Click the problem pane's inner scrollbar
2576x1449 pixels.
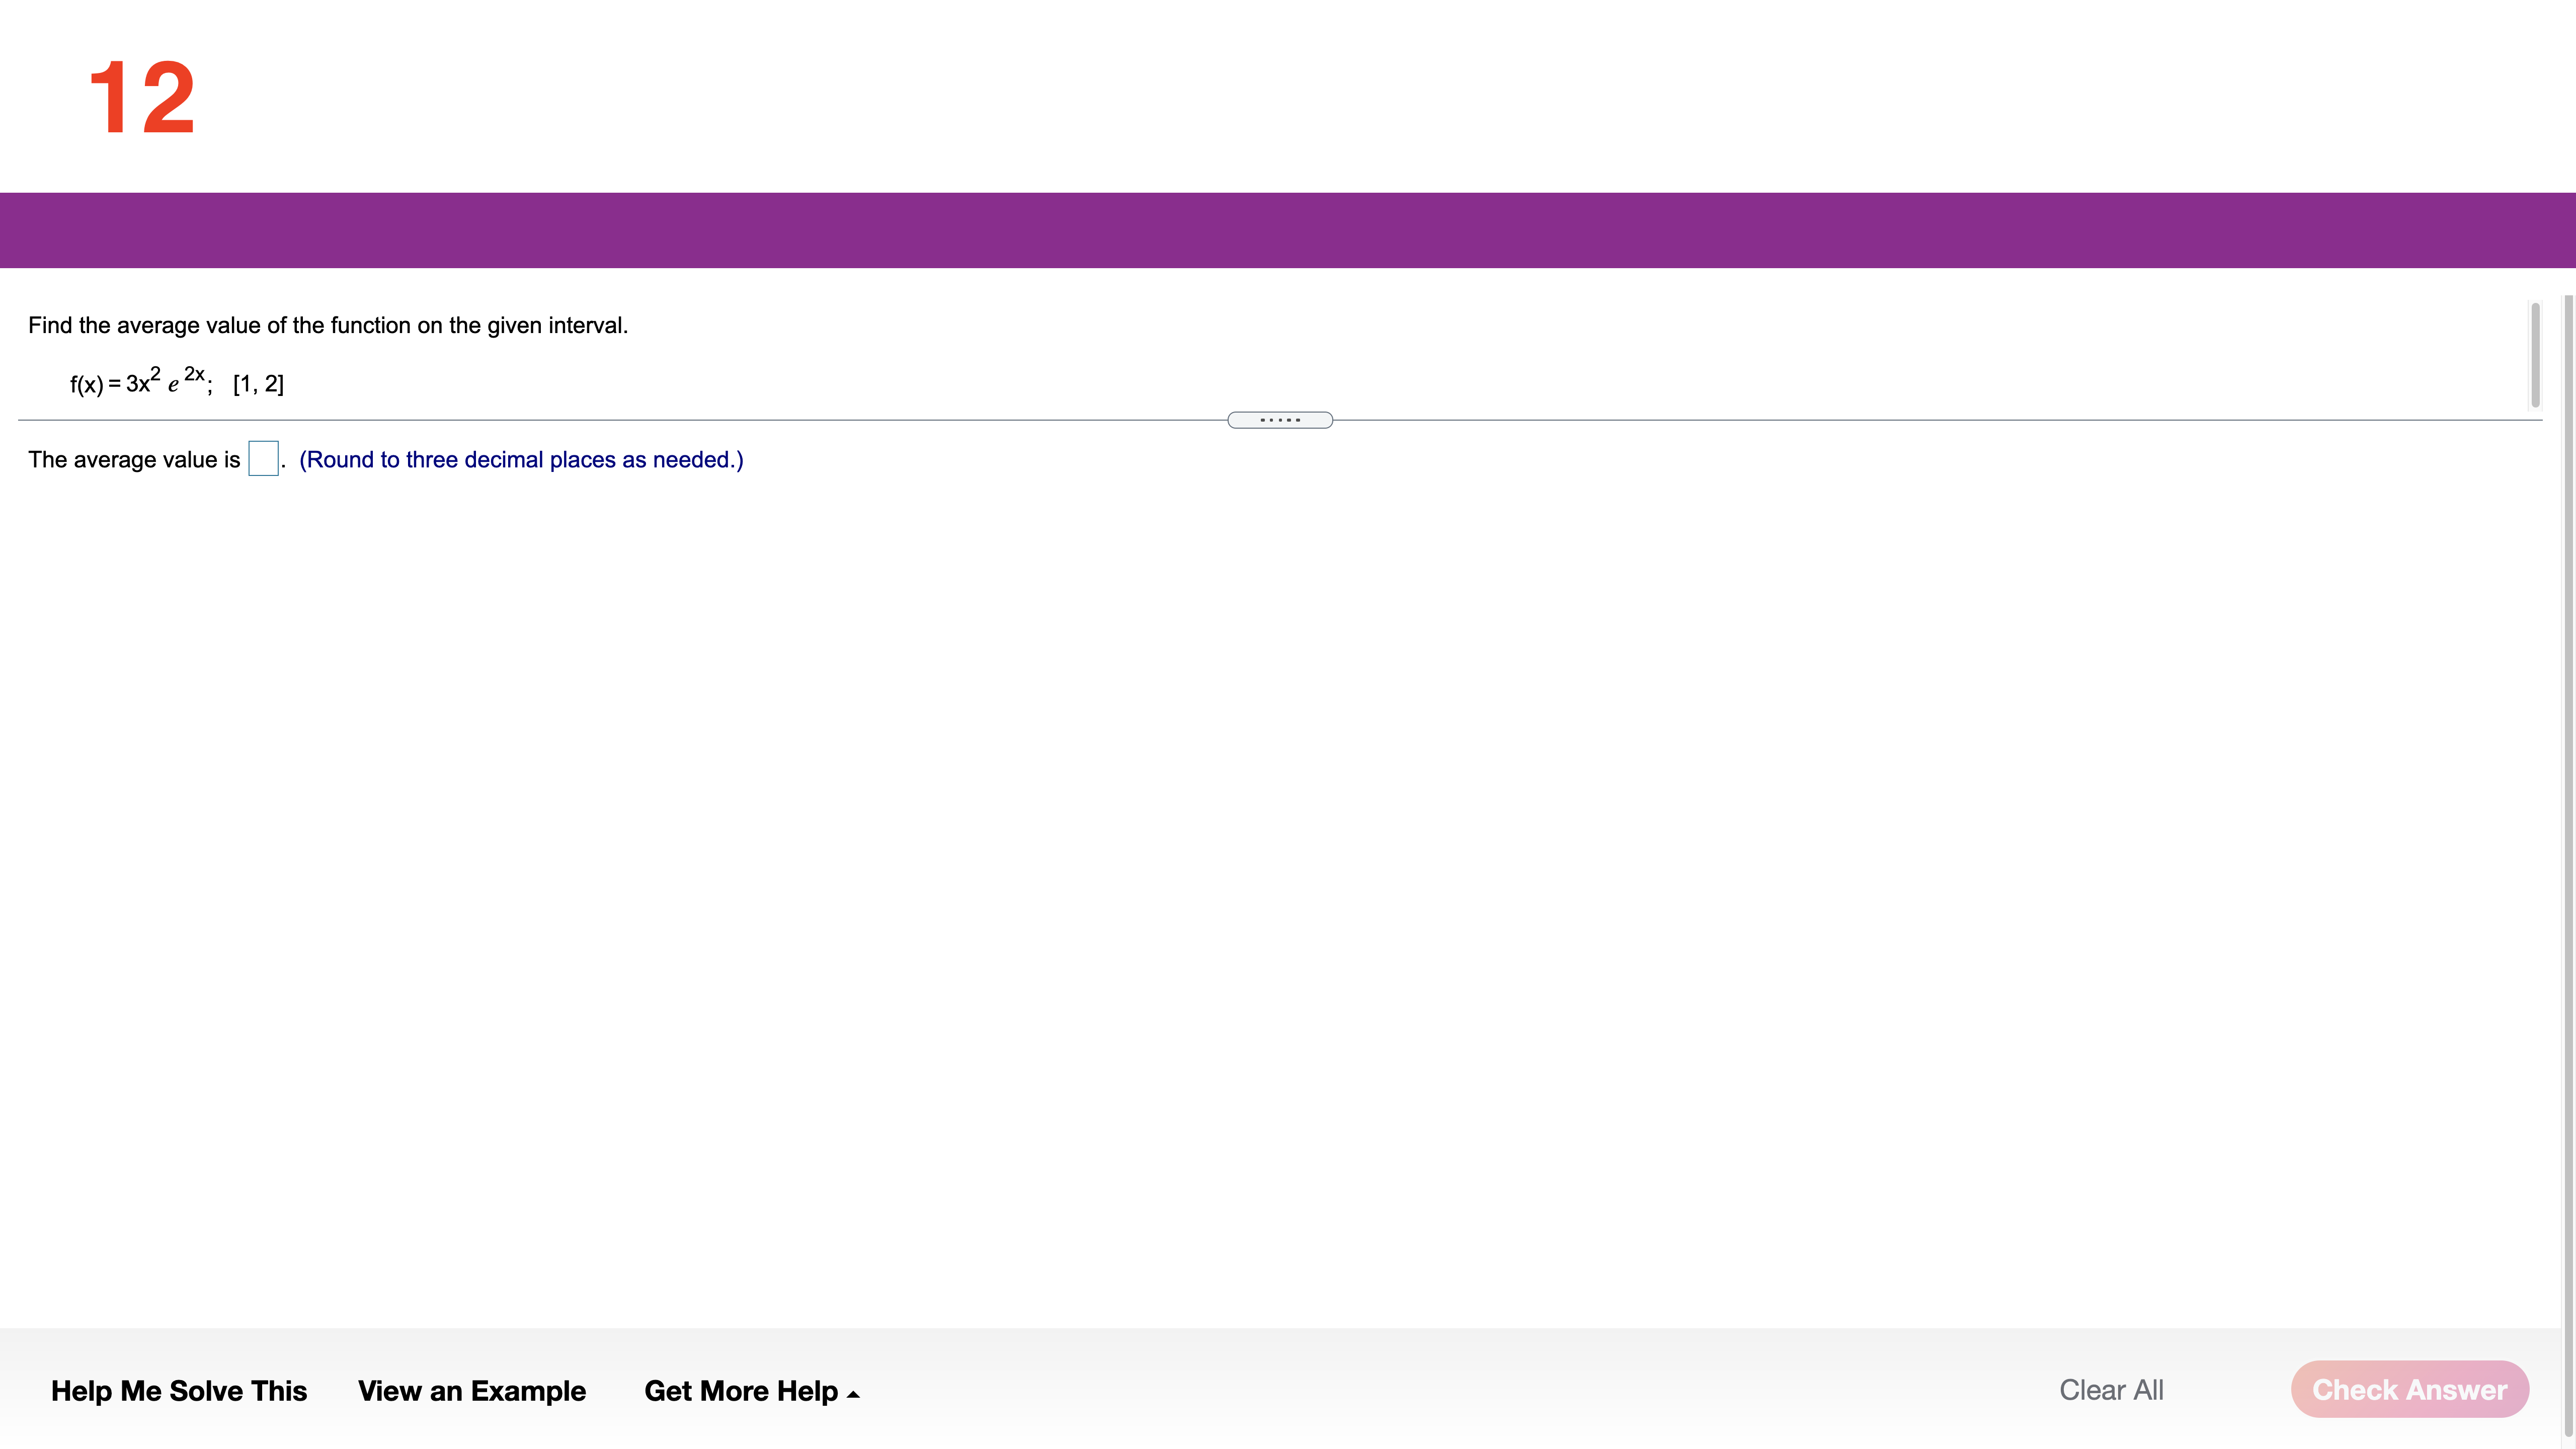2535,355
